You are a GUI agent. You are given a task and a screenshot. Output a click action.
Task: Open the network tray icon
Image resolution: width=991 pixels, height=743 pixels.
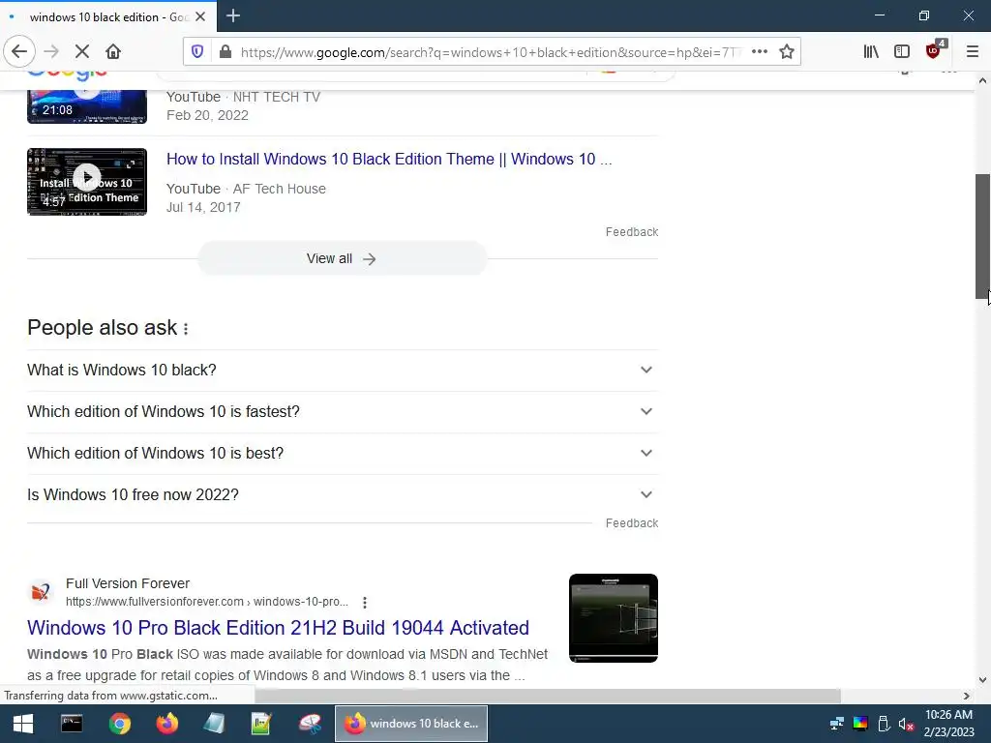(837, 724)
